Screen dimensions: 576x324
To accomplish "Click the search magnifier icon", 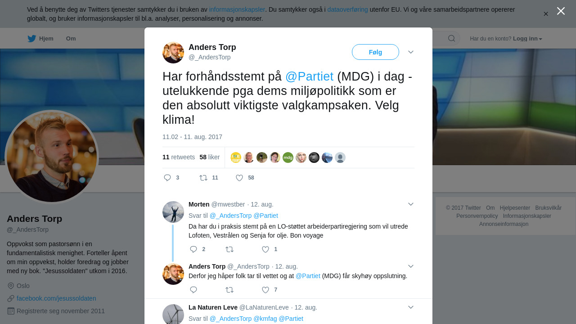I will pos(451,38).
